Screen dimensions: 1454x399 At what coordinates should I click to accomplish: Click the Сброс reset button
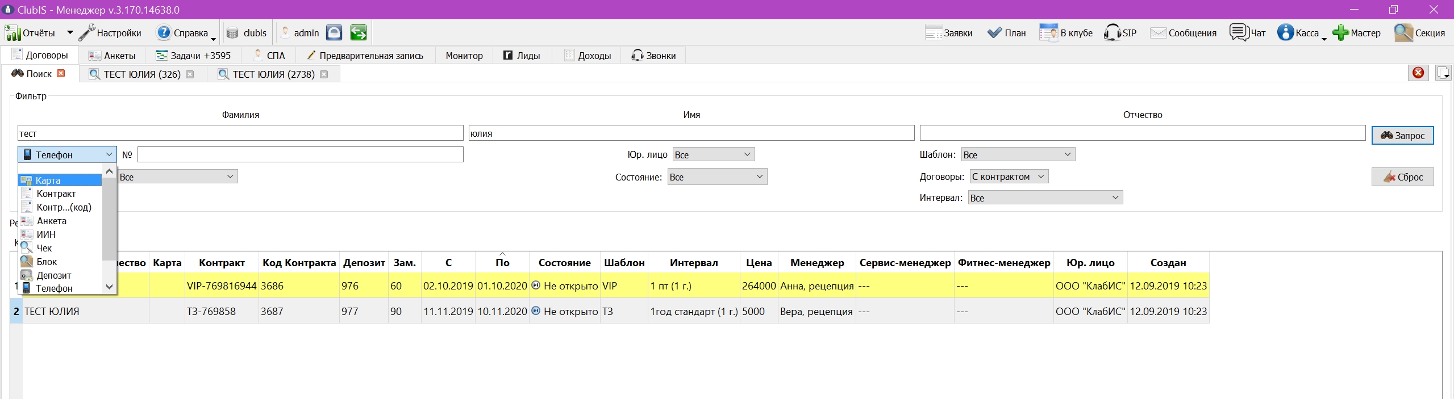click(1403, 177)
